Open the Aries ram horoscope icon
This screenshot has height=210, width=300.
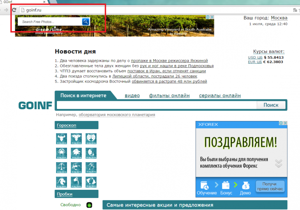point(76,139)
